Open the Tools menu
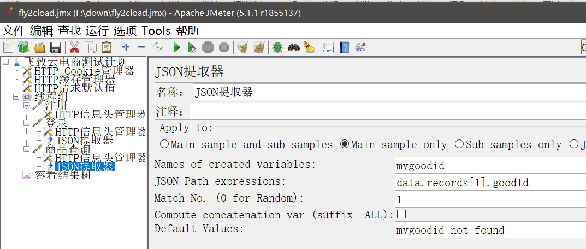 (156, 31)
